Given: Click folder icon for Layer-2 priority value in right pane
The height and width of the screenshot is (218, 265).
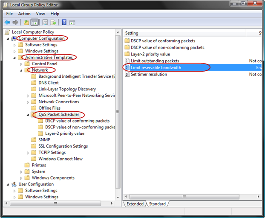Looking at the screenshot, I should click(127, 54).
